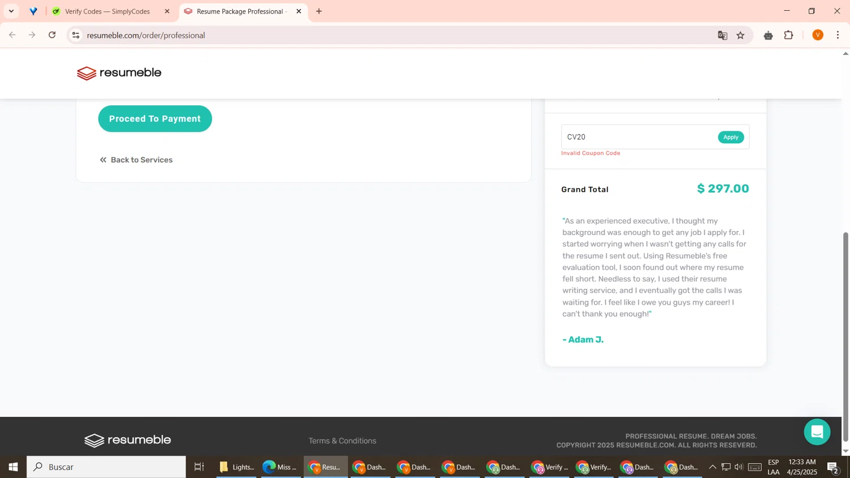
Task: Close the Resume Package Professional tab
Action: tap(299, 11)
